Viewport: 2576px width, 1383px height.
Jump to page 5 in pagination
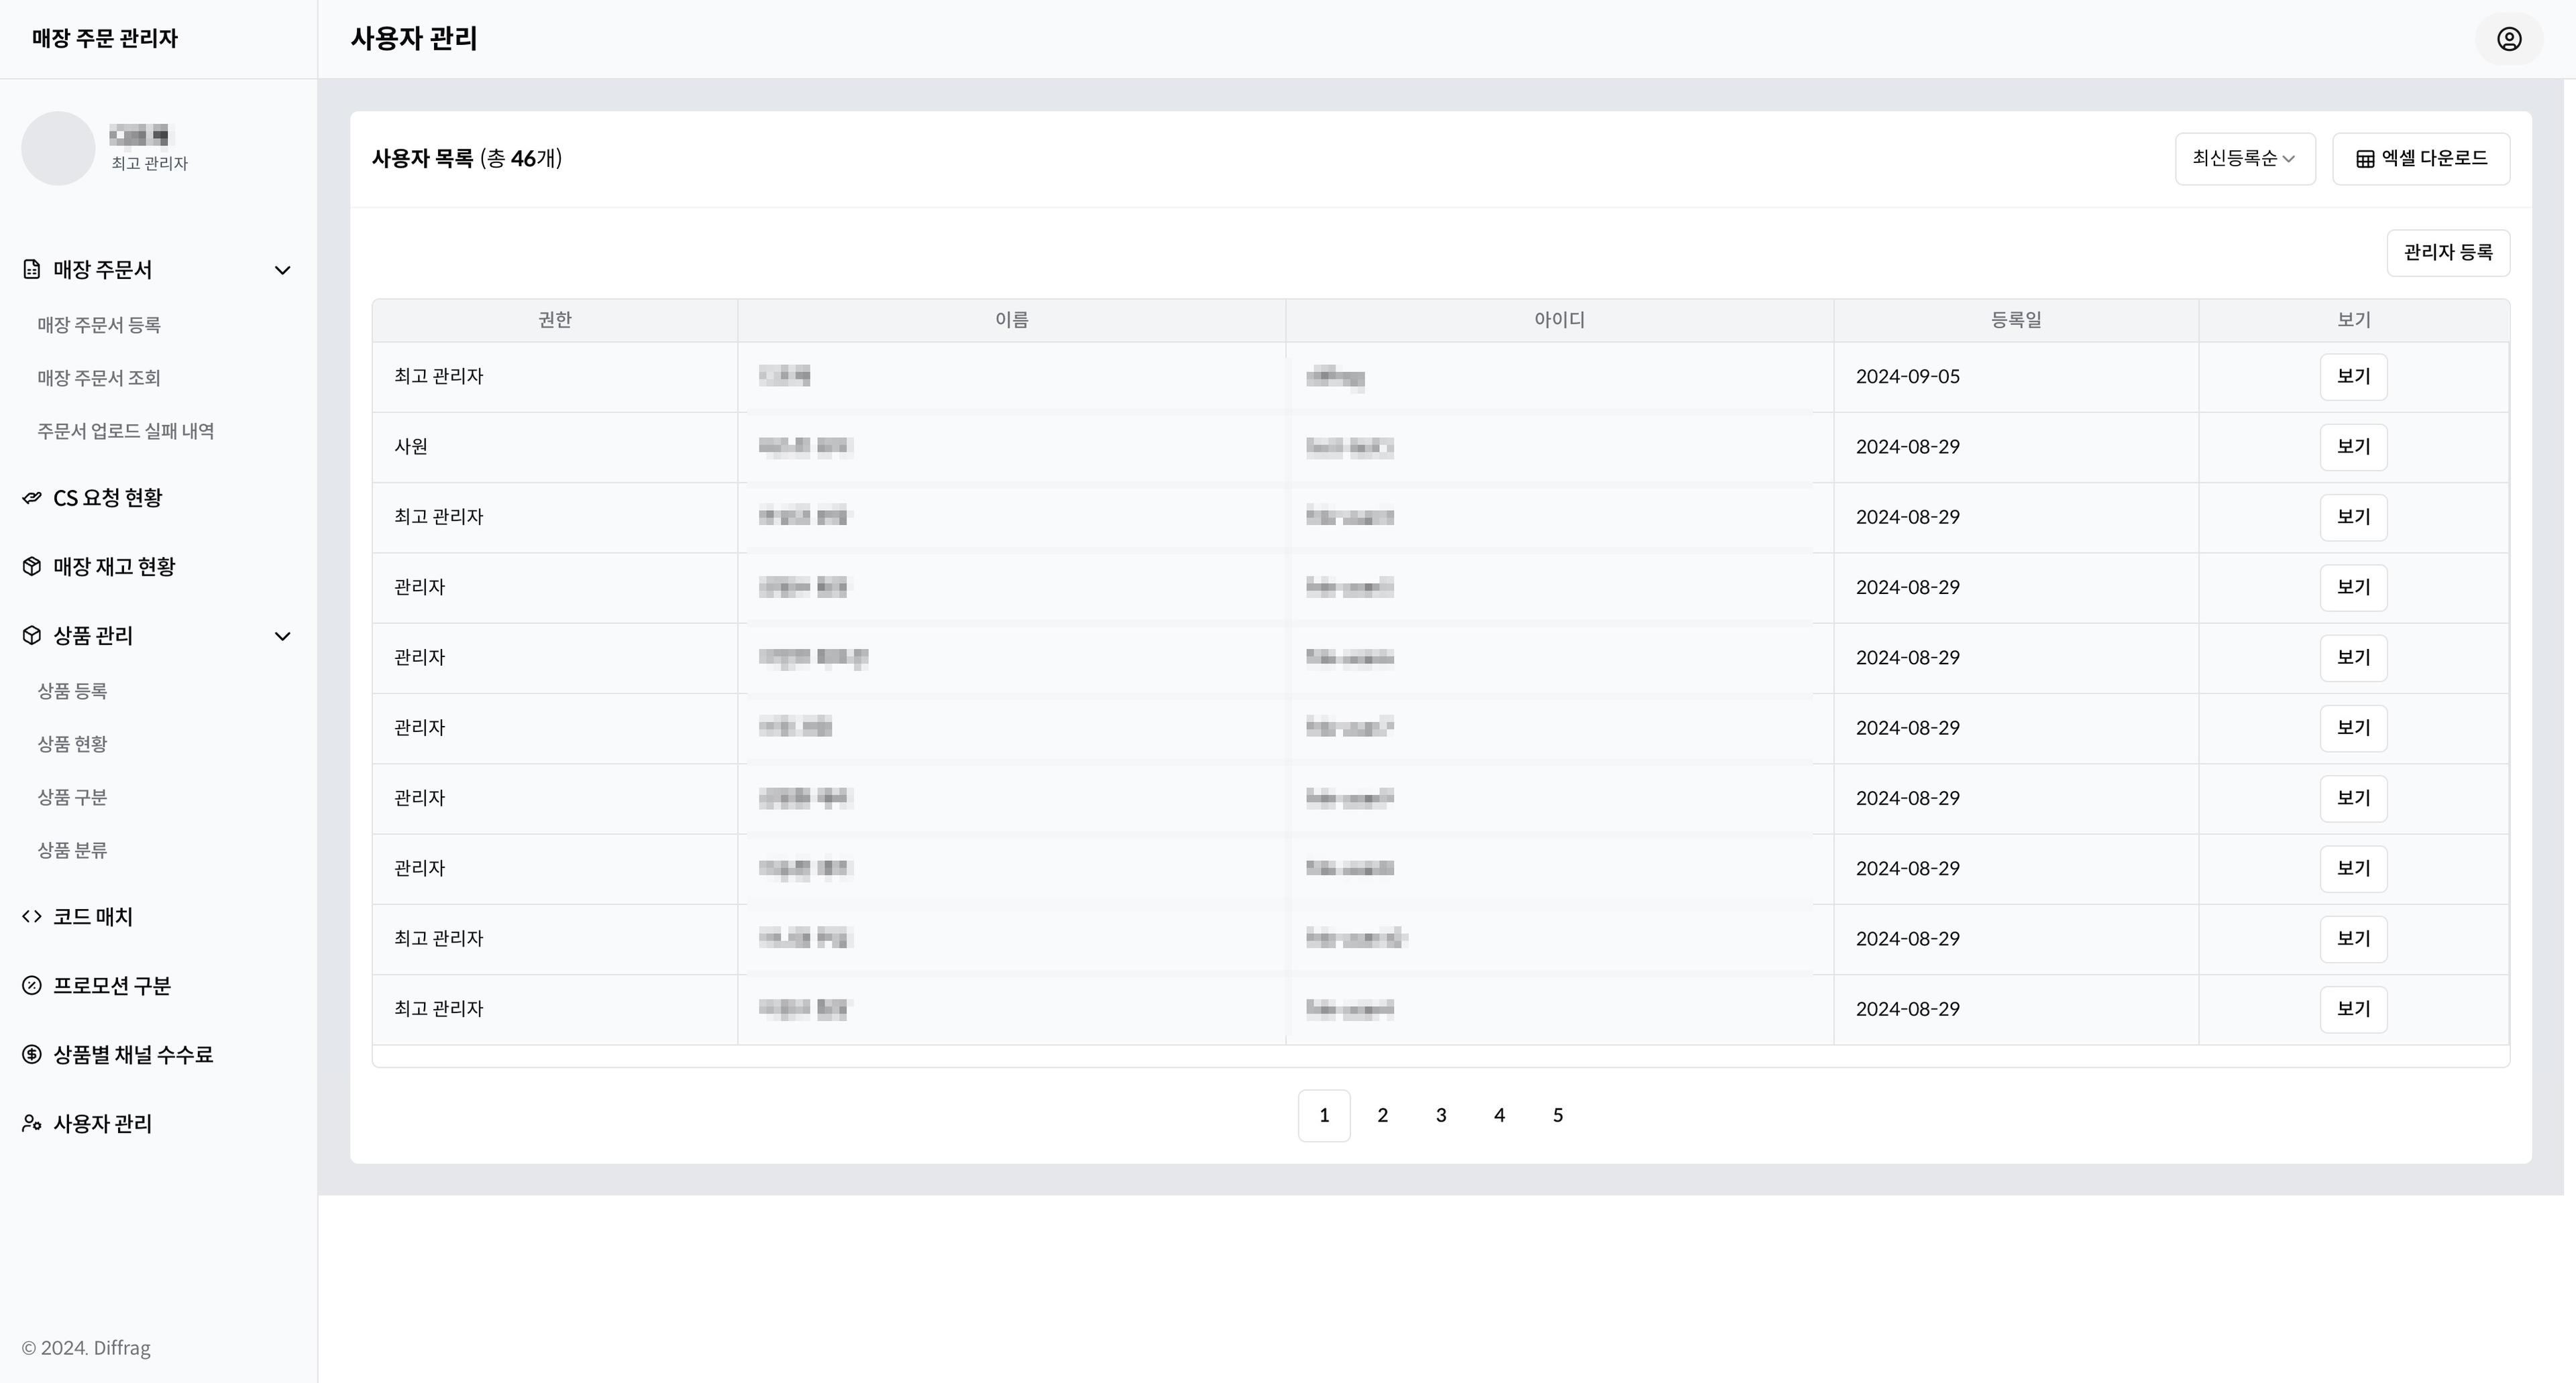pyautogui.click(x=1558, y=1116)
